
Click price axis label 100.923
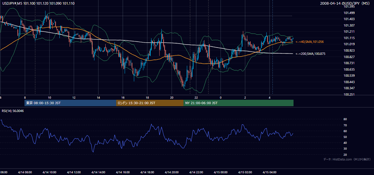pos(349,50)
